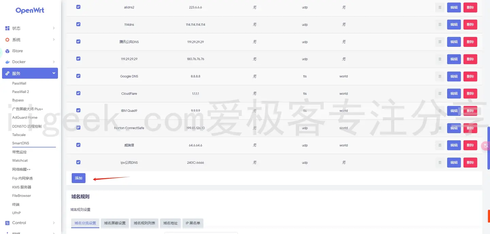490x234 pixels.
Task: Toggle the IBM Quad9 server checkbox
Action: 78,110
